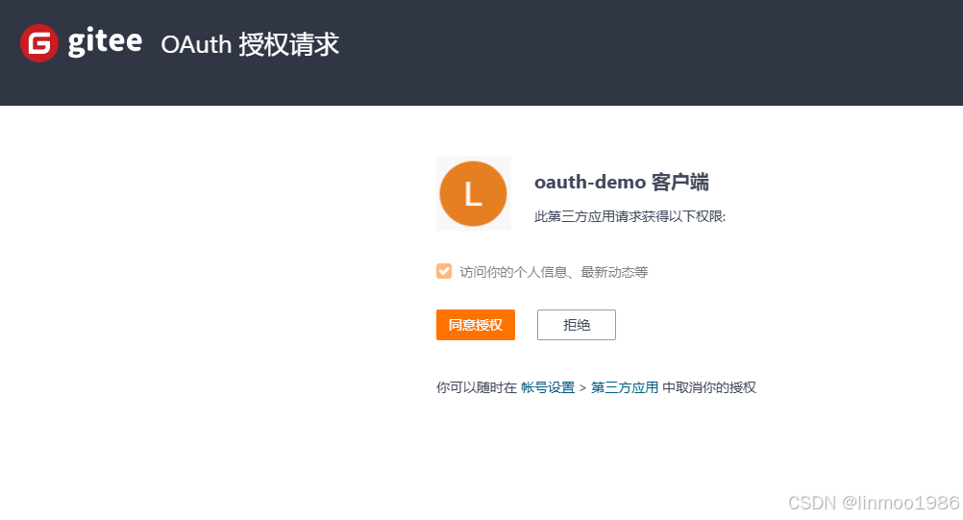The image size is (963, 520).
Task: Click the Gitee logo icon
Action: click(x=39, y=43)
